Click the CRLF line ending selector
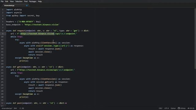Image resolution: width=196 pixels, height=110 pixels. pos(160,108)
